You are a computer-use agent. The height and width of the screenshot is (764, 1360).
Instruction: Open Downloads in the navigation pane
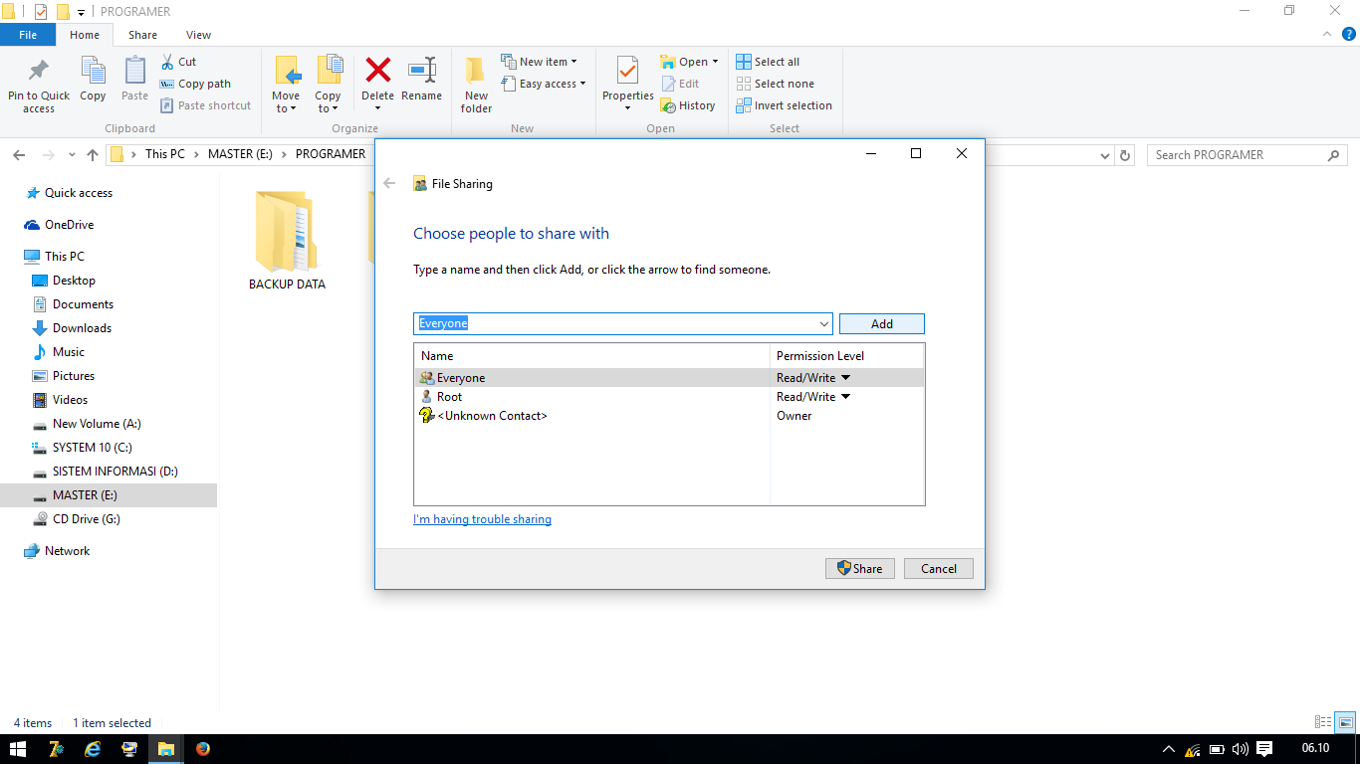(82, 328)
